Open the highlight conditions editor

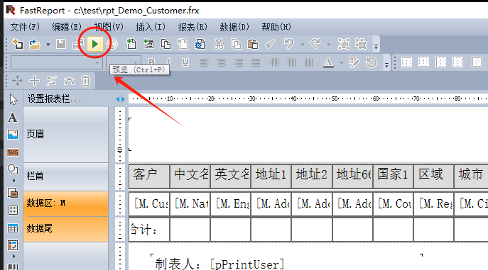click(354, 62)
